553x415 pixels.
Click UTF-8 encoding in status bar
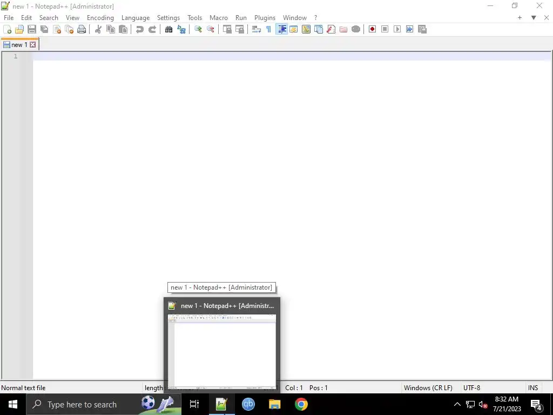click(x=472, y=388)
